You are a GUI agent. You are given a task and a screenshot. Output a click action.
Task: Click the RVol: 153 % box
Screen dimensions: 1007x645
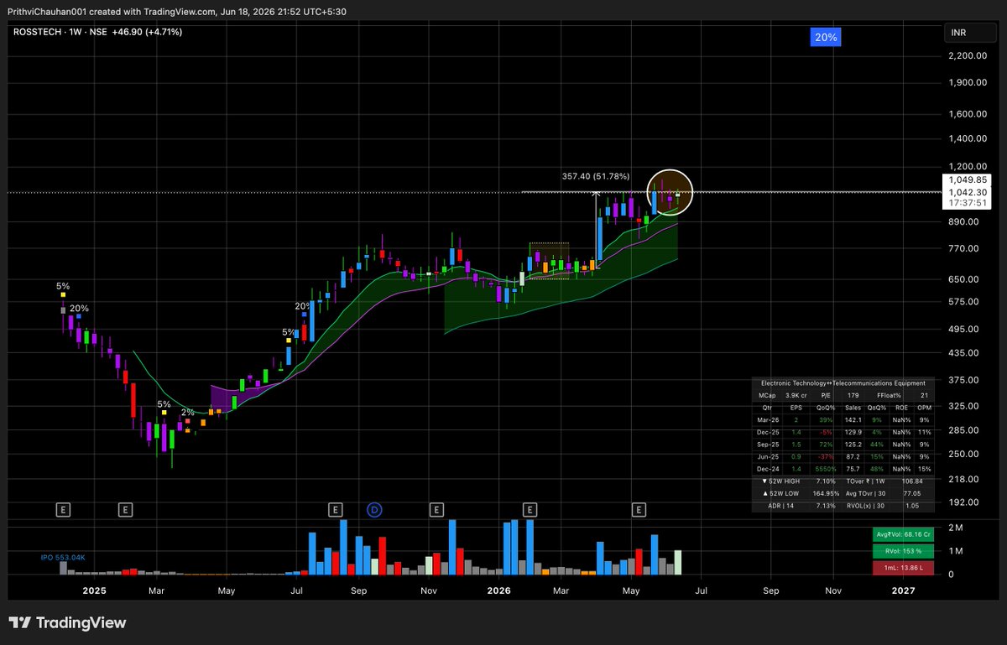(903, 551)
